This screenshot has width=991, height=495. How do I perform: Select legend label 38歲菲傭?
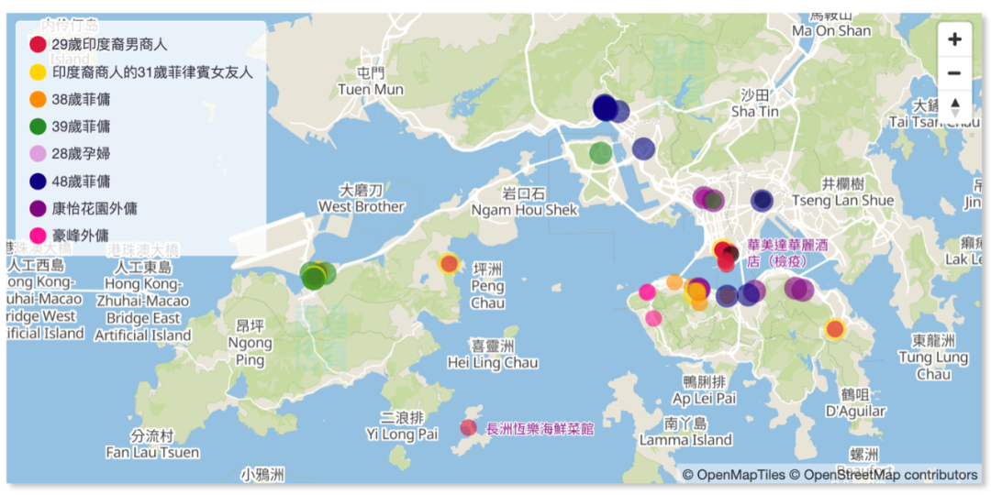point(82,100)
